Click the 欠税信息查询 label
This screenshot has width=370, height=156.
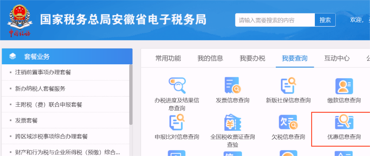coord(288,137)
